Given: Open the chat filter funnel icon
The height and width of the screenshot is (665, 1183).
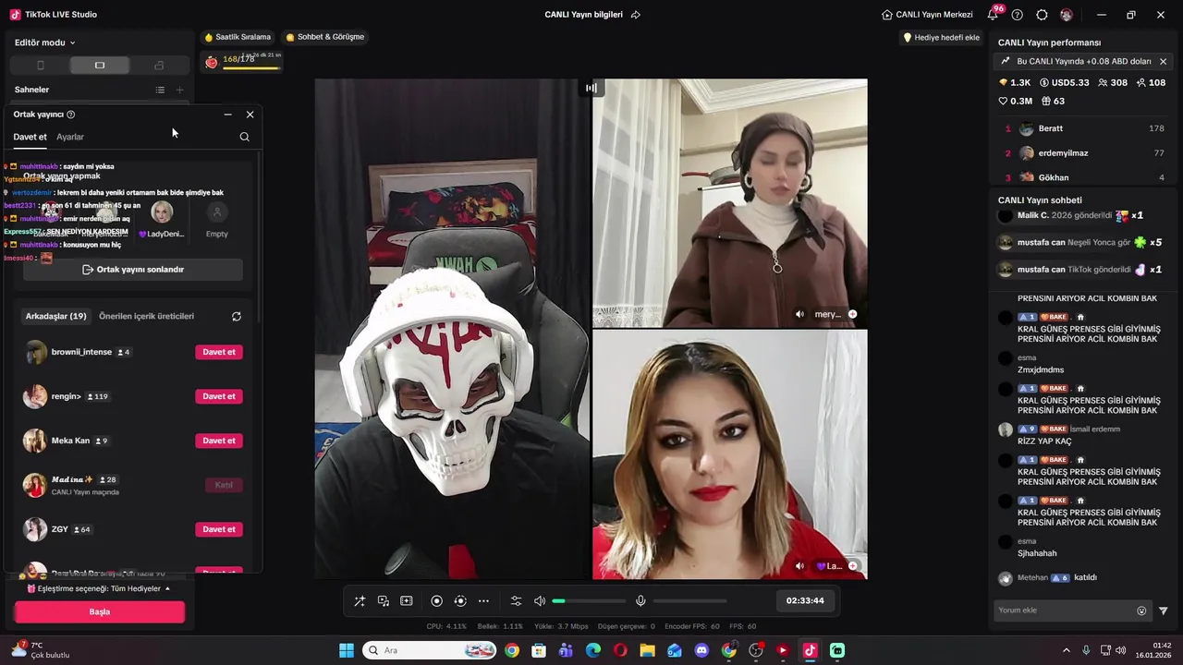Looking at the screenshot, I should tap(1164, 611).
